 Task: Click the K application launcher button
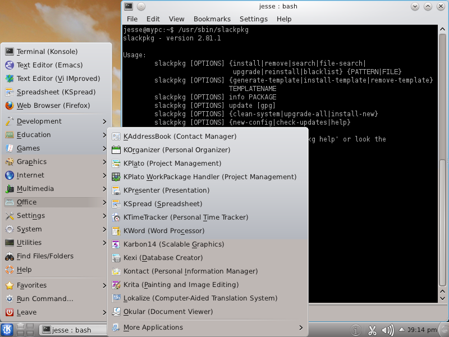click(7, 330)
